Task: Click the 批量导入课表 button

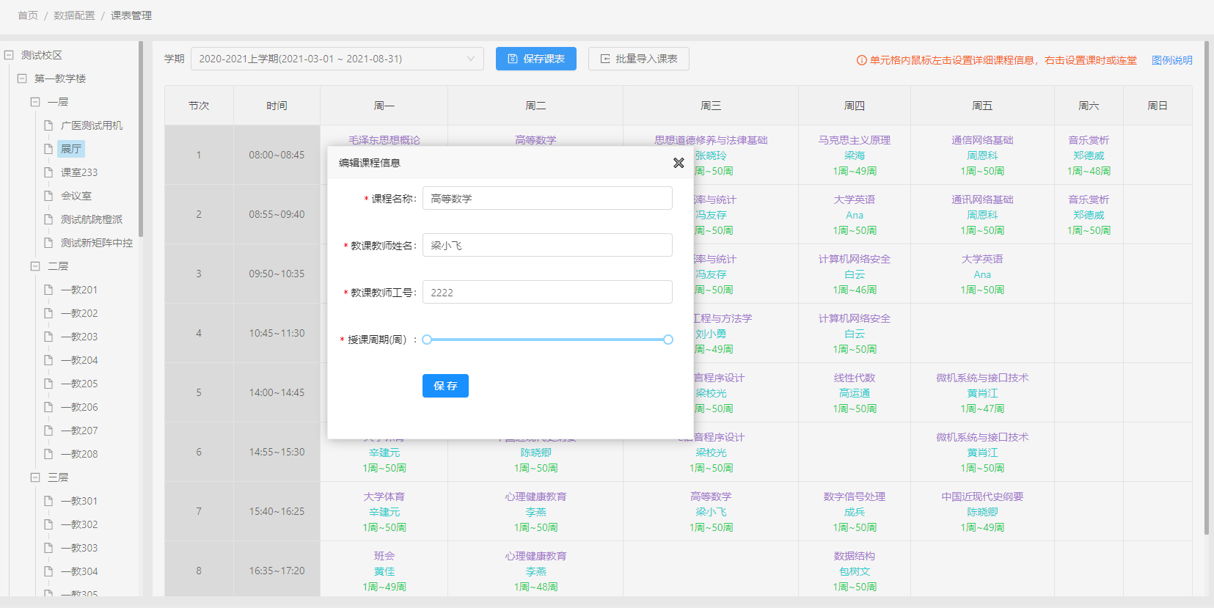Action: (x=639, y=59)
